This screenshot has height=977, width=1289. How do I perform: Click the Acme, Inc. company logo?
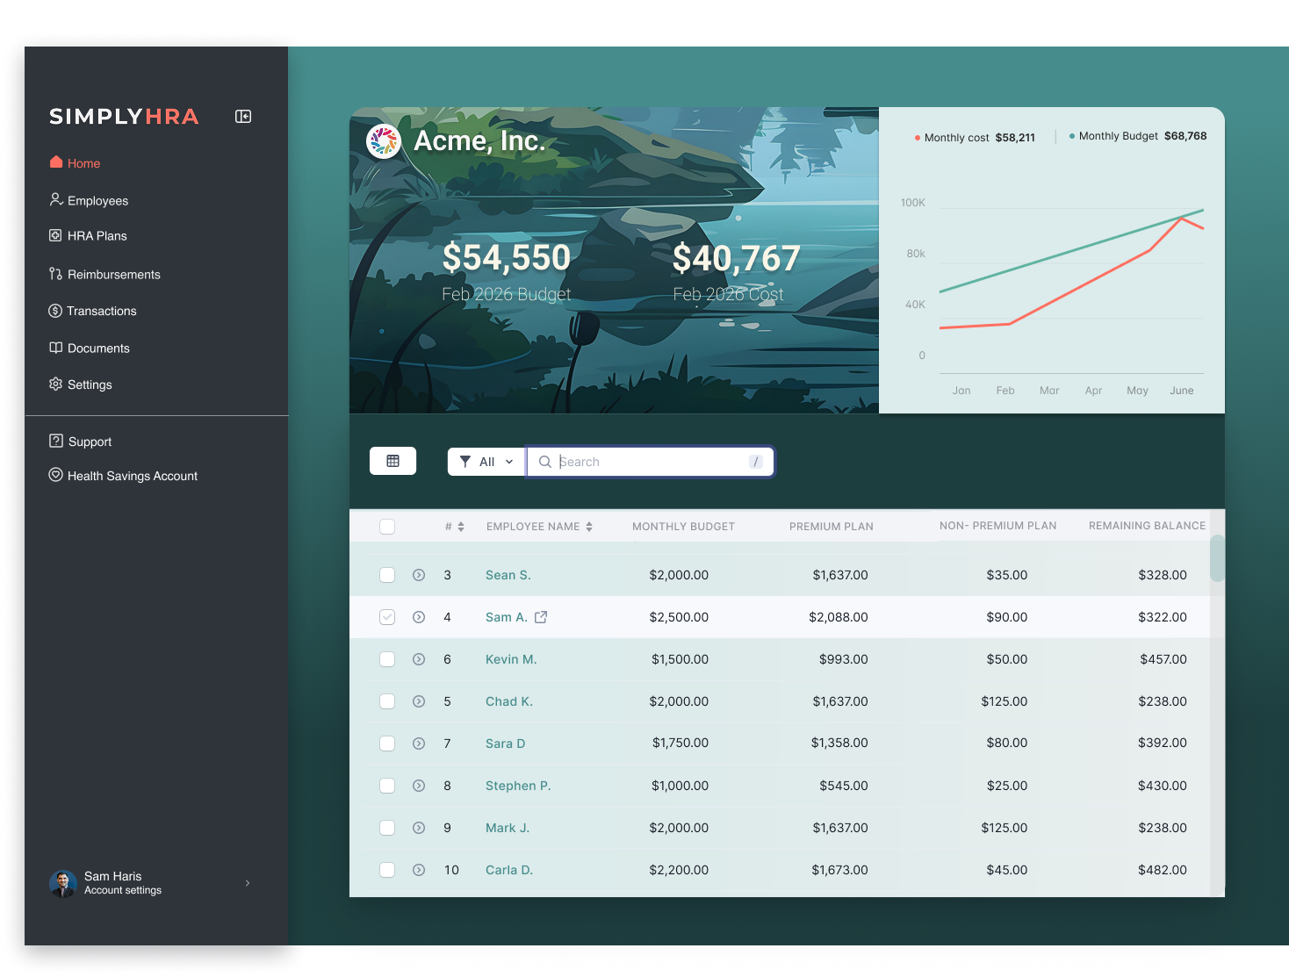(x=384, y=141)
